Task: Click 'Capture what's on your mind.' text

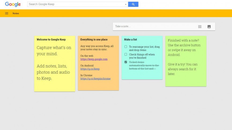Action: click(x=54, y=51)
